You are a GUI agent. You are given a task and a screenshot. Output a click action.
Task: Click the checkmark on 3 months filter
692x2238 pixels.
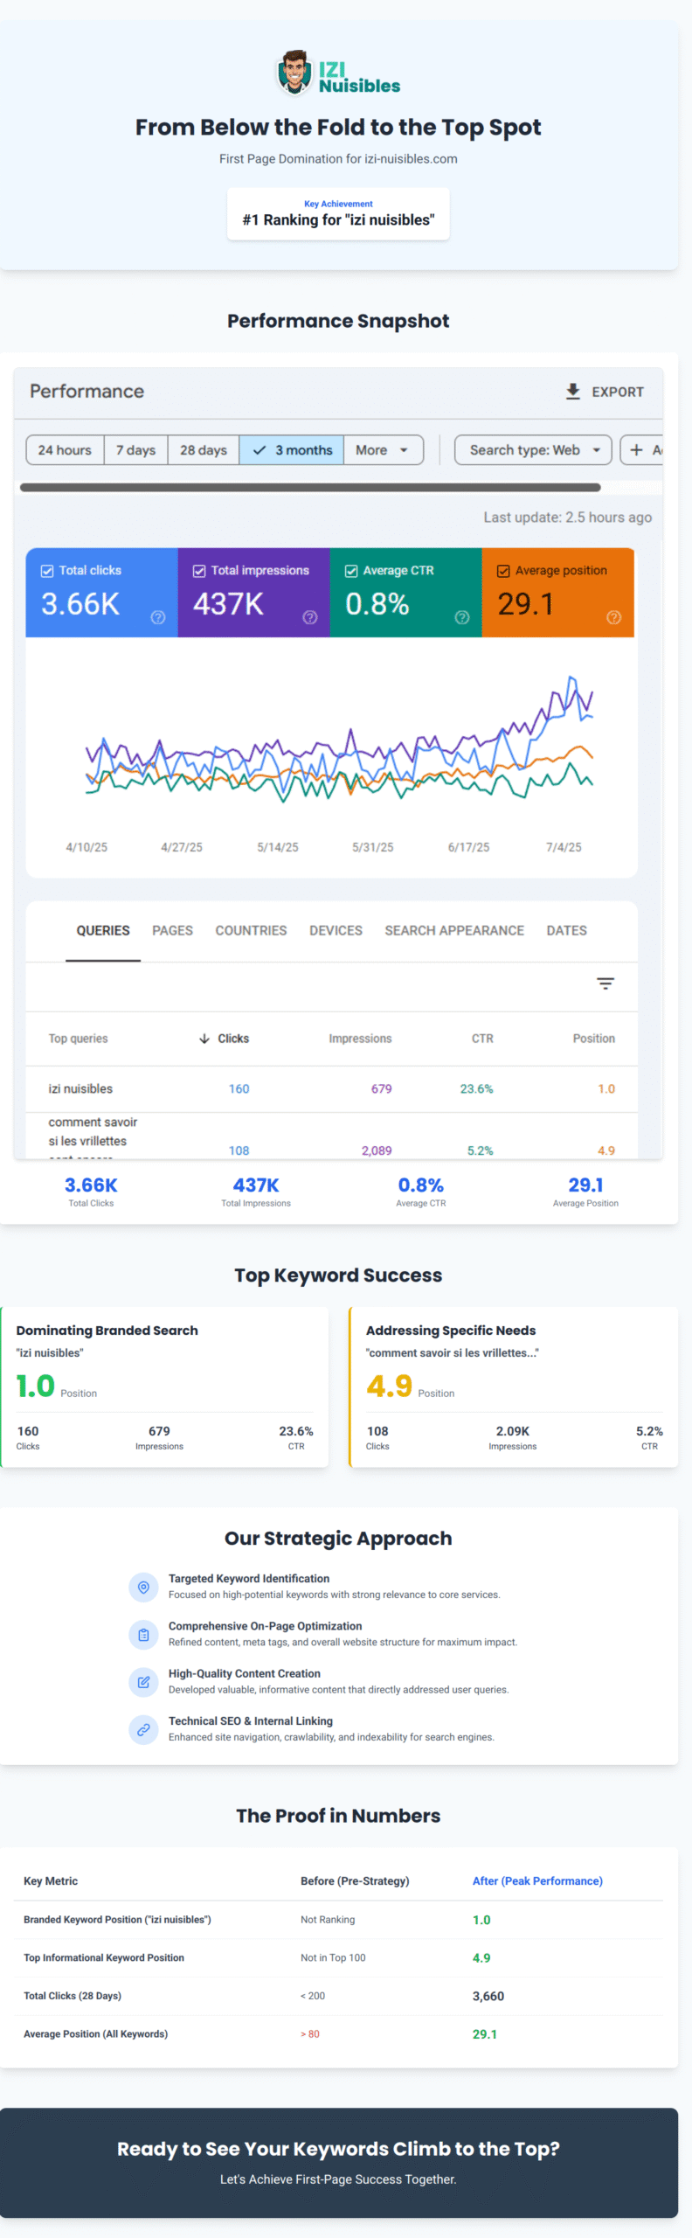coord(259,450)
